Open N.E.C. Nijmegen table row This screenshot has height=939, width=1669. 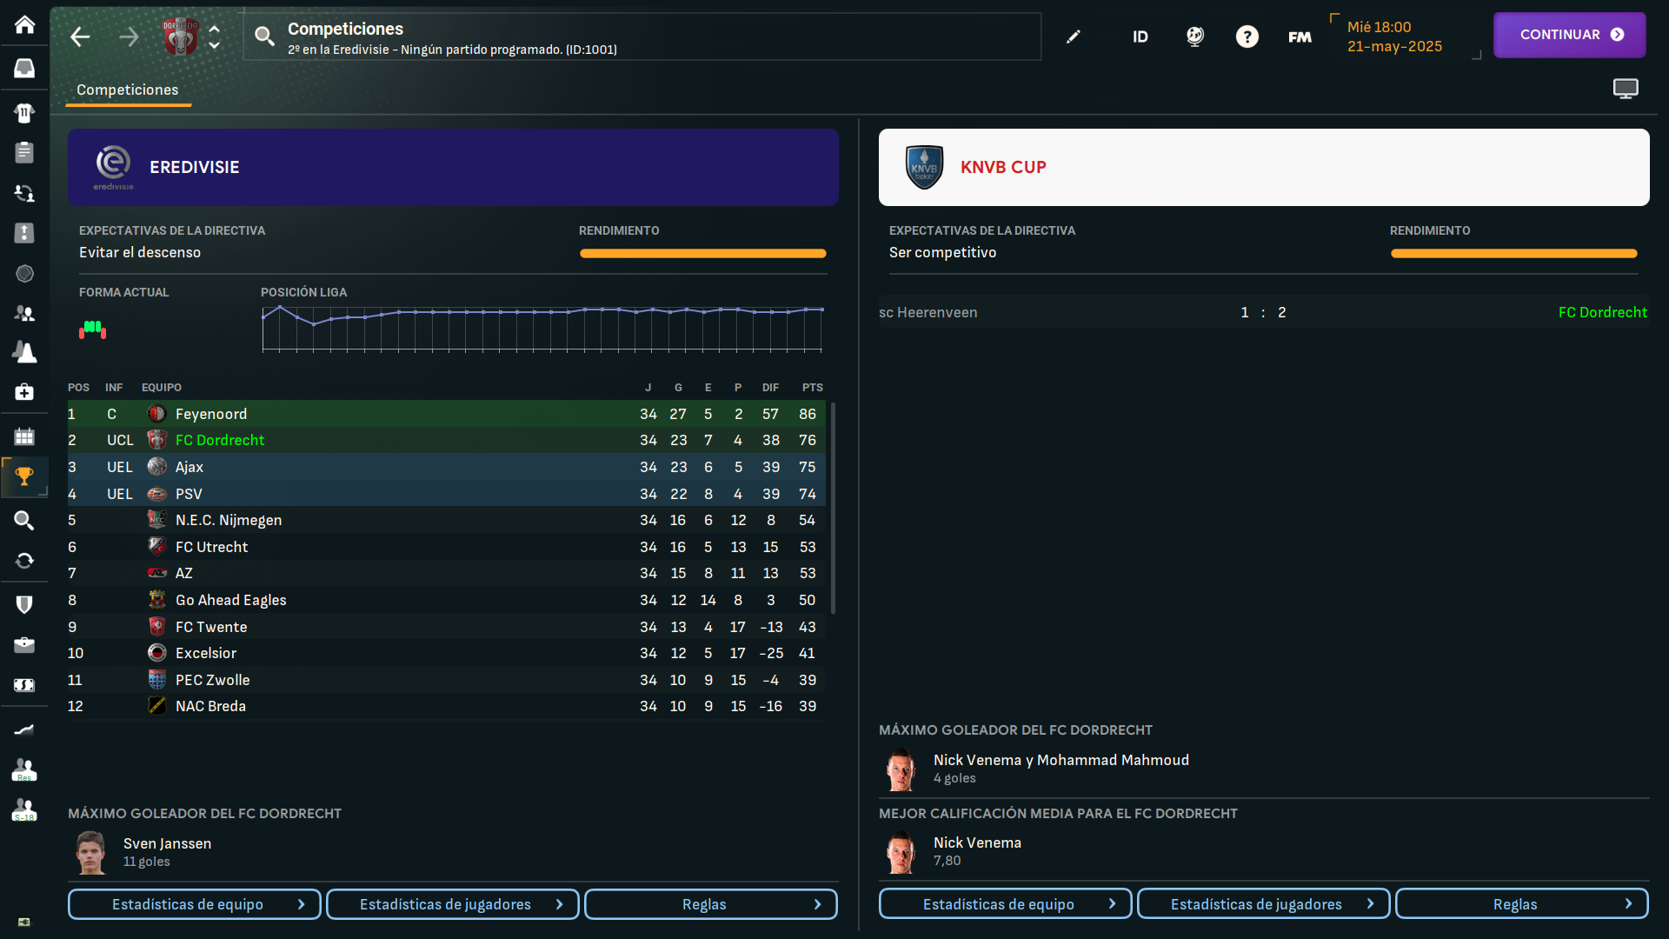[x=447, y=520]
